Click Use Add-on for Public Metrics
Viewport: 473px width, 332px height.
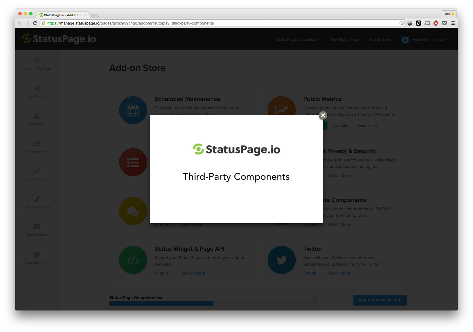click(x=343, y=126)
